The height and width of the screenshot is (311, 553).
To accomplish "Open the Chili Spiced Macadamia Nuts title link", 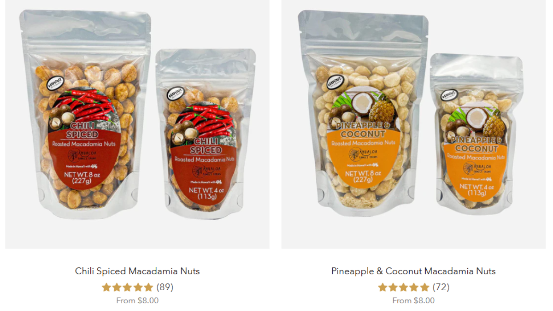I will [x=137, y=271].
